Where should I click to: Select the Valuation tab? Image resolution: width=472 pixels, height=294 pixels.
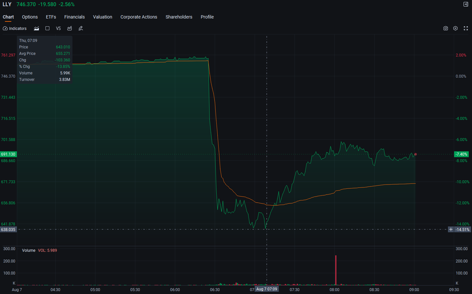coord(103,17)
